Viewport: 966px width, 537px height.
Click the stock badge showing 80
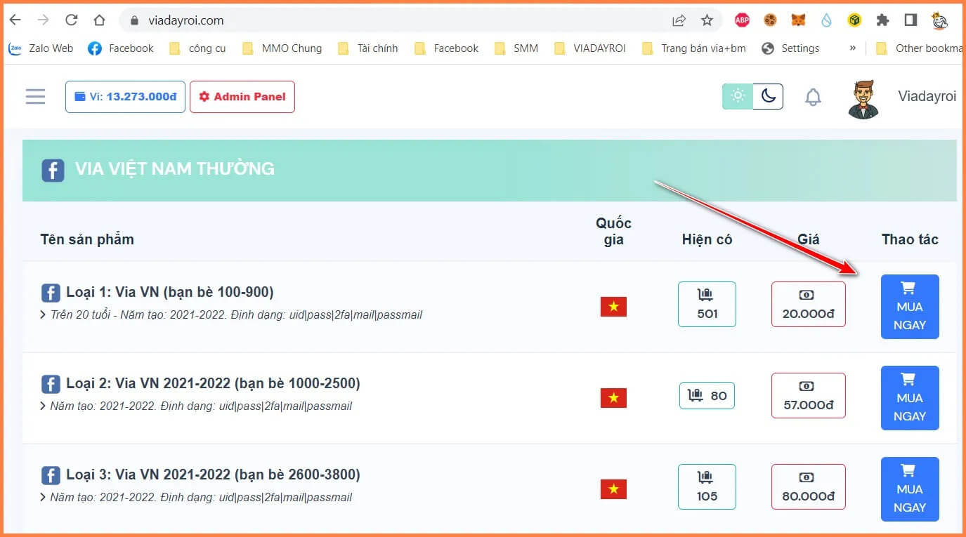point(707,395)
